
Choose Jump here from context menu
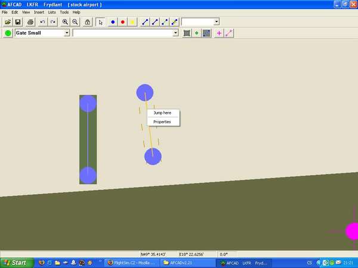click(x=162, y=113)
